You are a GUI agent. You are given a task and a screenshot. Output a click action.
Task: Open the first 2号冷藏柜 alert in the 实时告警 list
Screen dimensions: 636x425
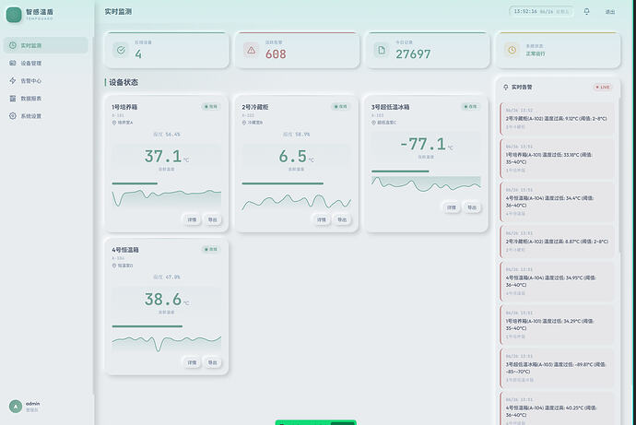point(558,118)
